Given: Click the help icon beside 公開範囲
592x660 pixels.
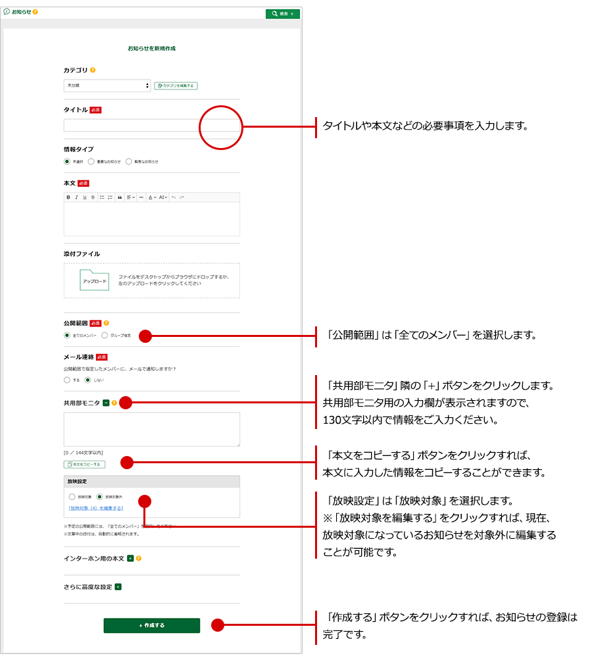Looking at the screenshot, I should [107, 323].
